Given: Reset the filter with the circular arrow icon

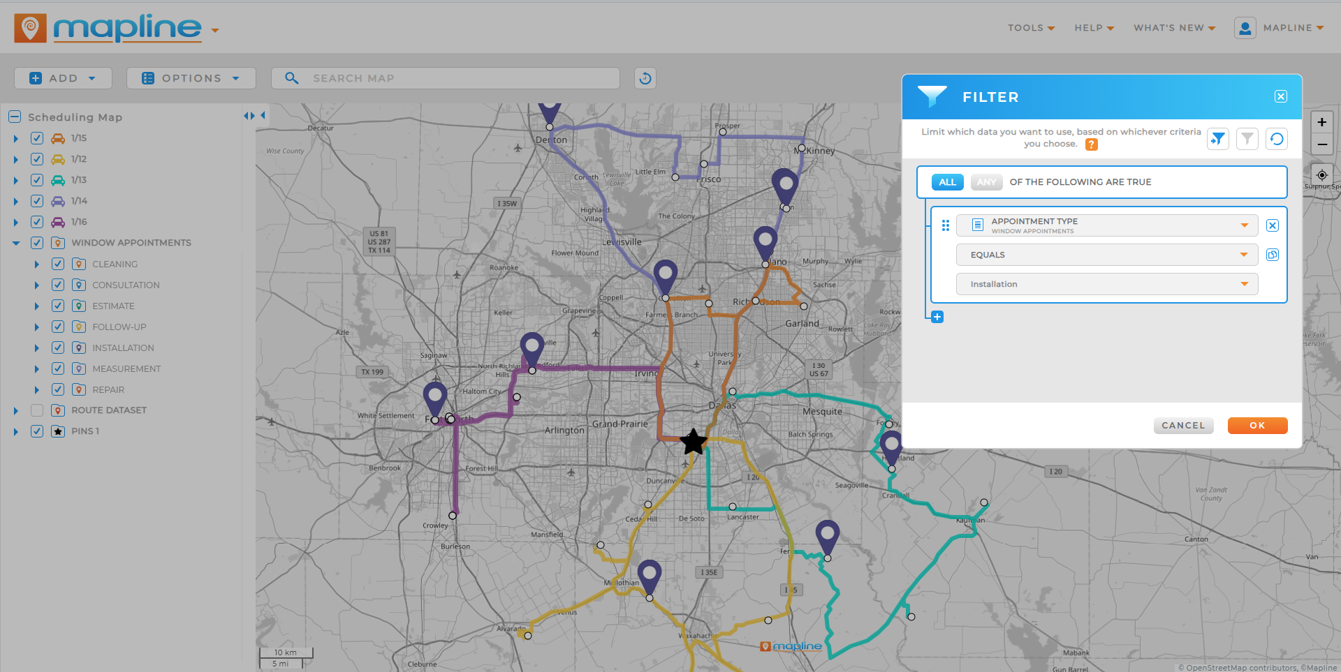Looking at the screenshot, I should [x=1277, y=139].
